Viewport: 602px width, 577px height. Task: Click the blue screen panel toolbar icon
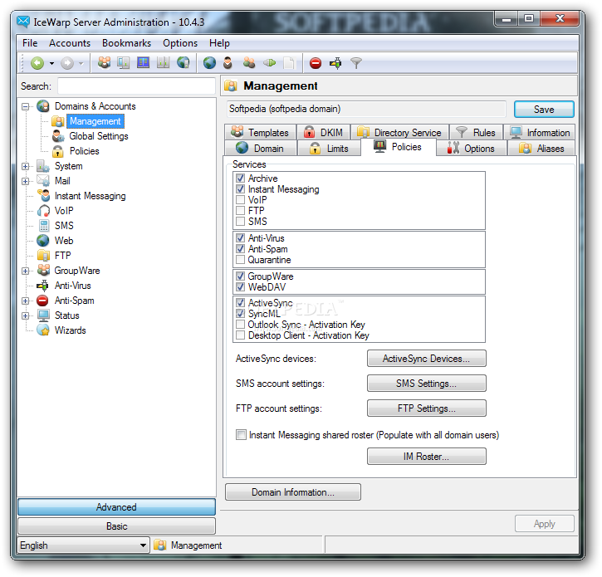click(x=143, y=62)
